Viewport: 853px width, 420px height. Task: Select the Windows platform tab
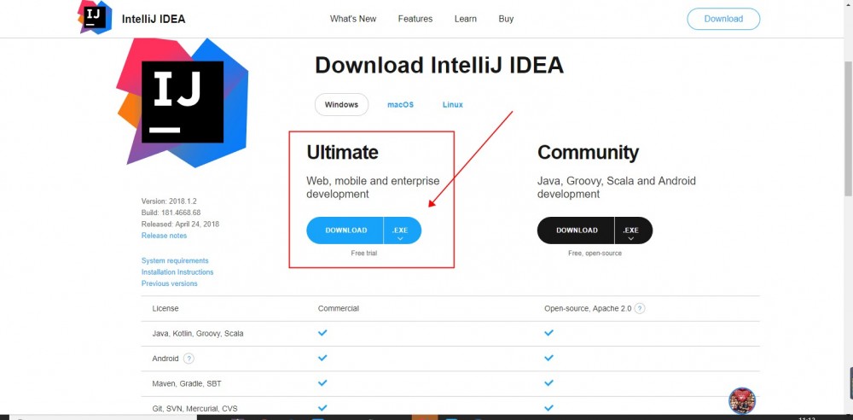[x=342, y=105]
